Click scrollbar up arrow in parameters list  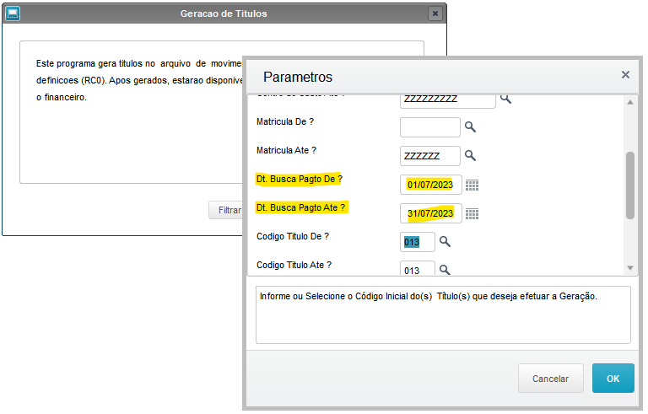(630, 103)
